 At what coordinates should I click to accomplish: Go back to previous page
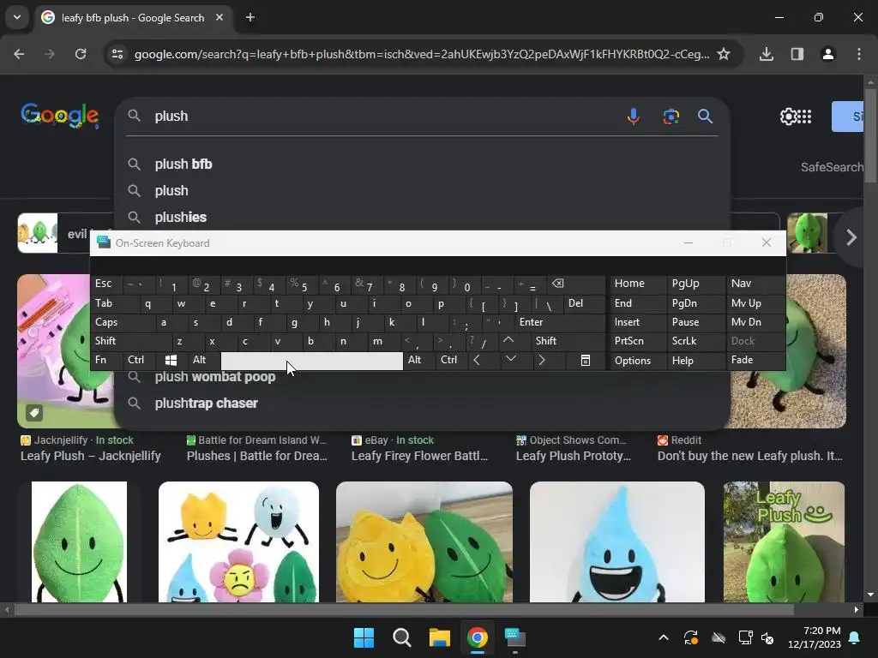tap(19, 54)
